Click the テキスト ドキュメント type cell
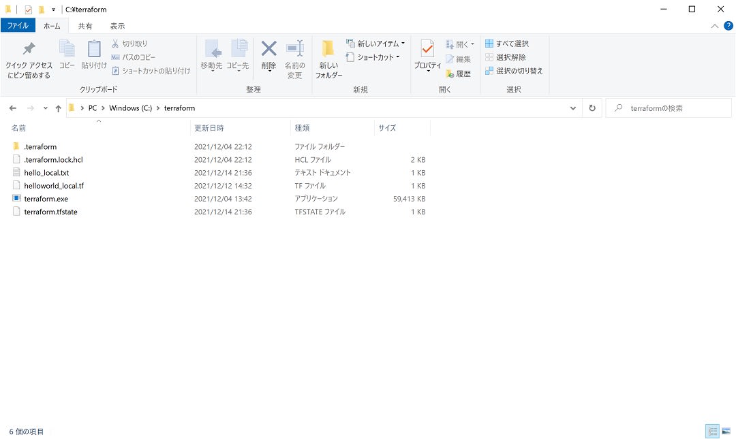 tap(322, 173)
